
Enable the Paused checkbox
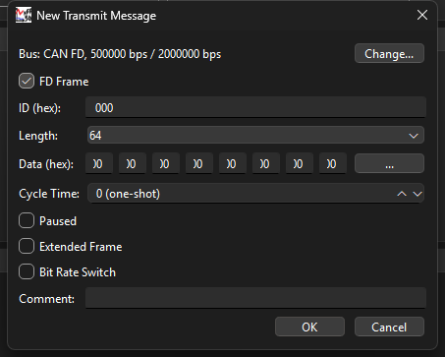tap(27, 220)
